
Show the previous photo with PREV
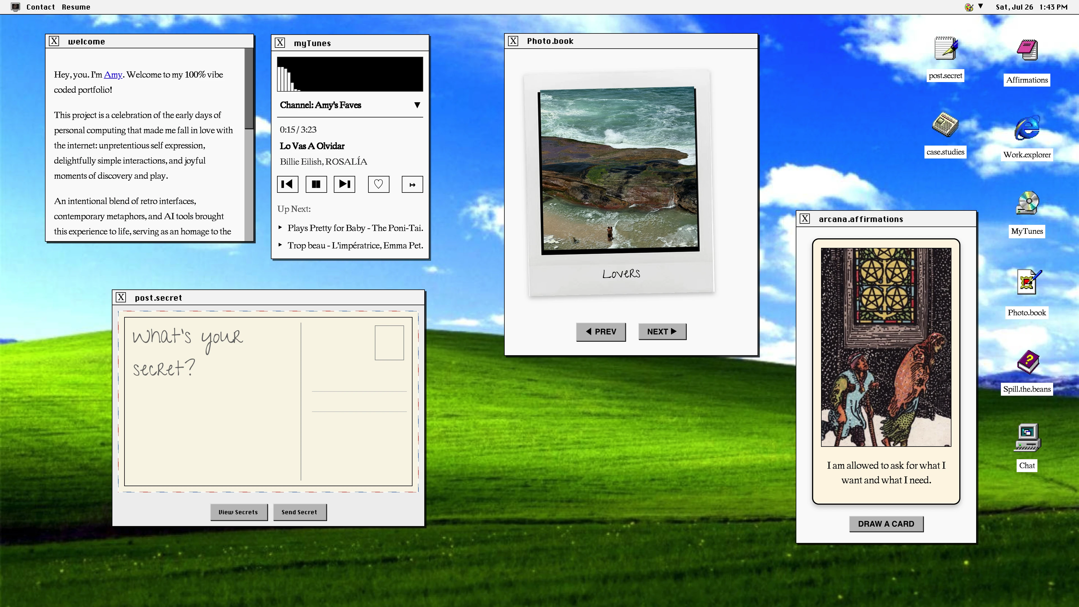pyautogui.click(x=601, y=332)
